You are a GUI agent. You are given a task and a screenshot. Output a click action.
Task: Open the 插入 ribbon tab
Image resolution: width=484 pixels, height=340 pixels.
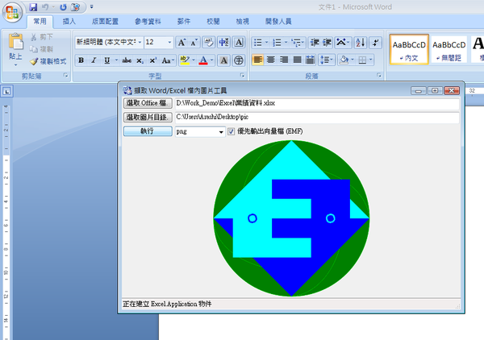click(69, 21)
